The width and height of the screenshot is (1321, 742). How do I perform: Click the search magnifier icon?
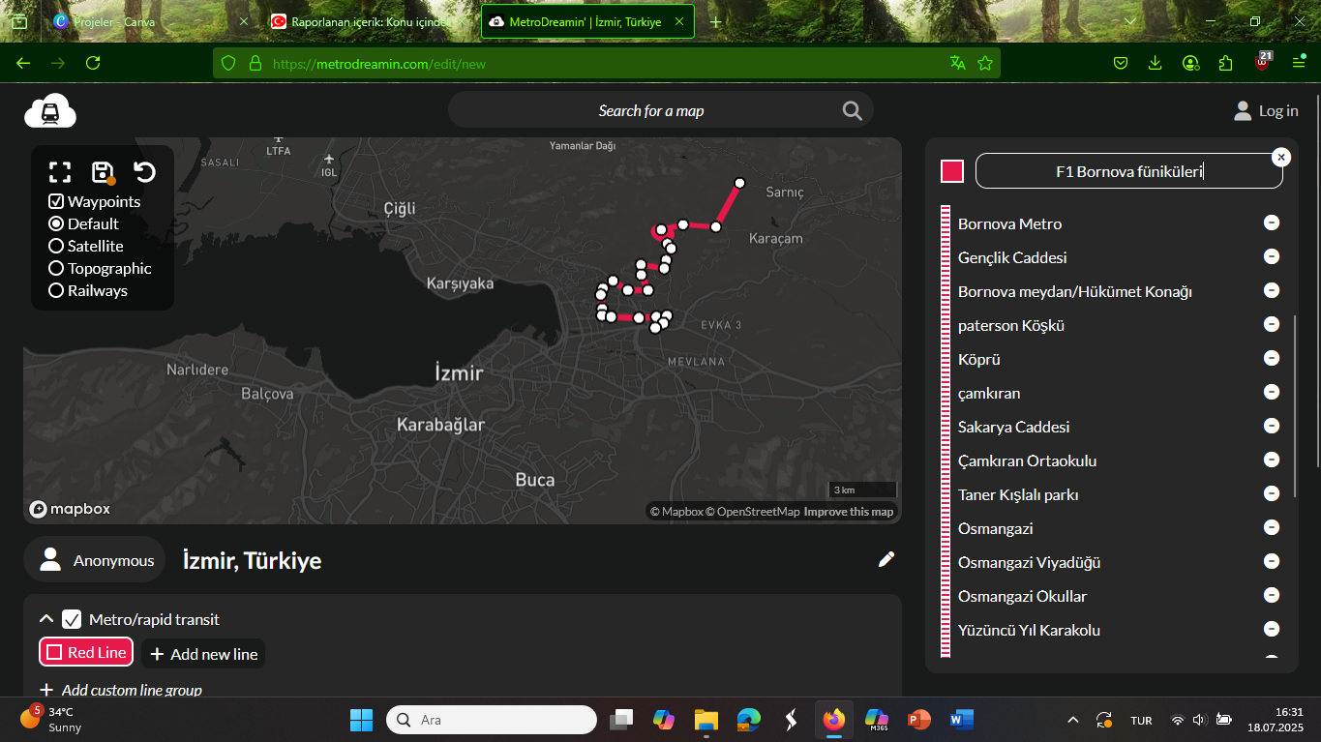(x=852, y=110)
